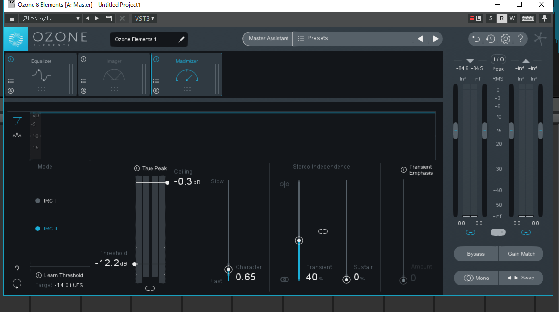Open the プリセットなし preset dropdown

(x=51, y=18)
